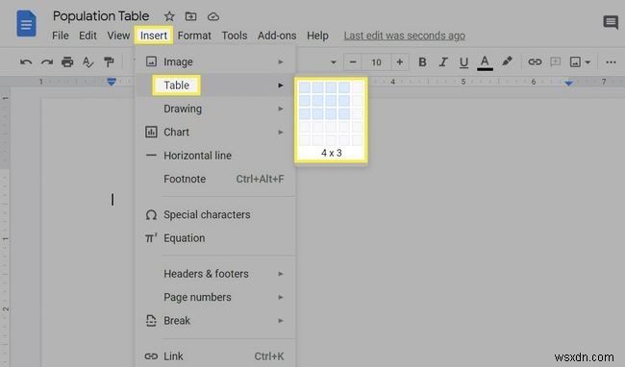The height and width of the screenshot is (367, 625).
Task: Expand the Headers & footers submenu arrow
Action: [281, 274]
